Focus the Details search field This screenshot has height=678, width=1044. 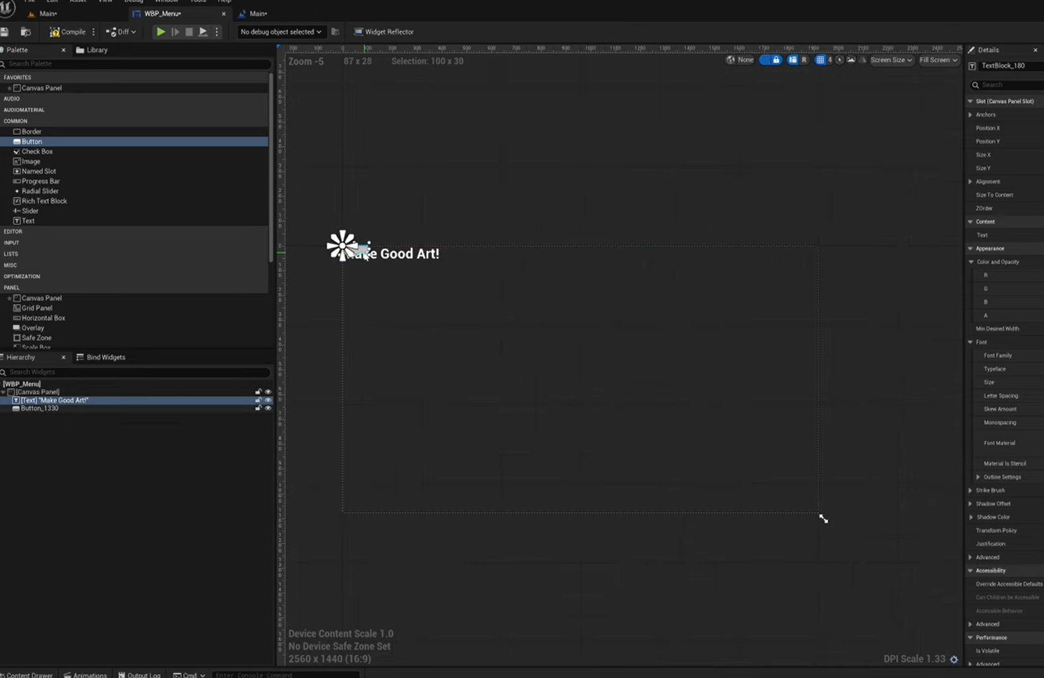pyautogui.click(x=1006, y=85)
